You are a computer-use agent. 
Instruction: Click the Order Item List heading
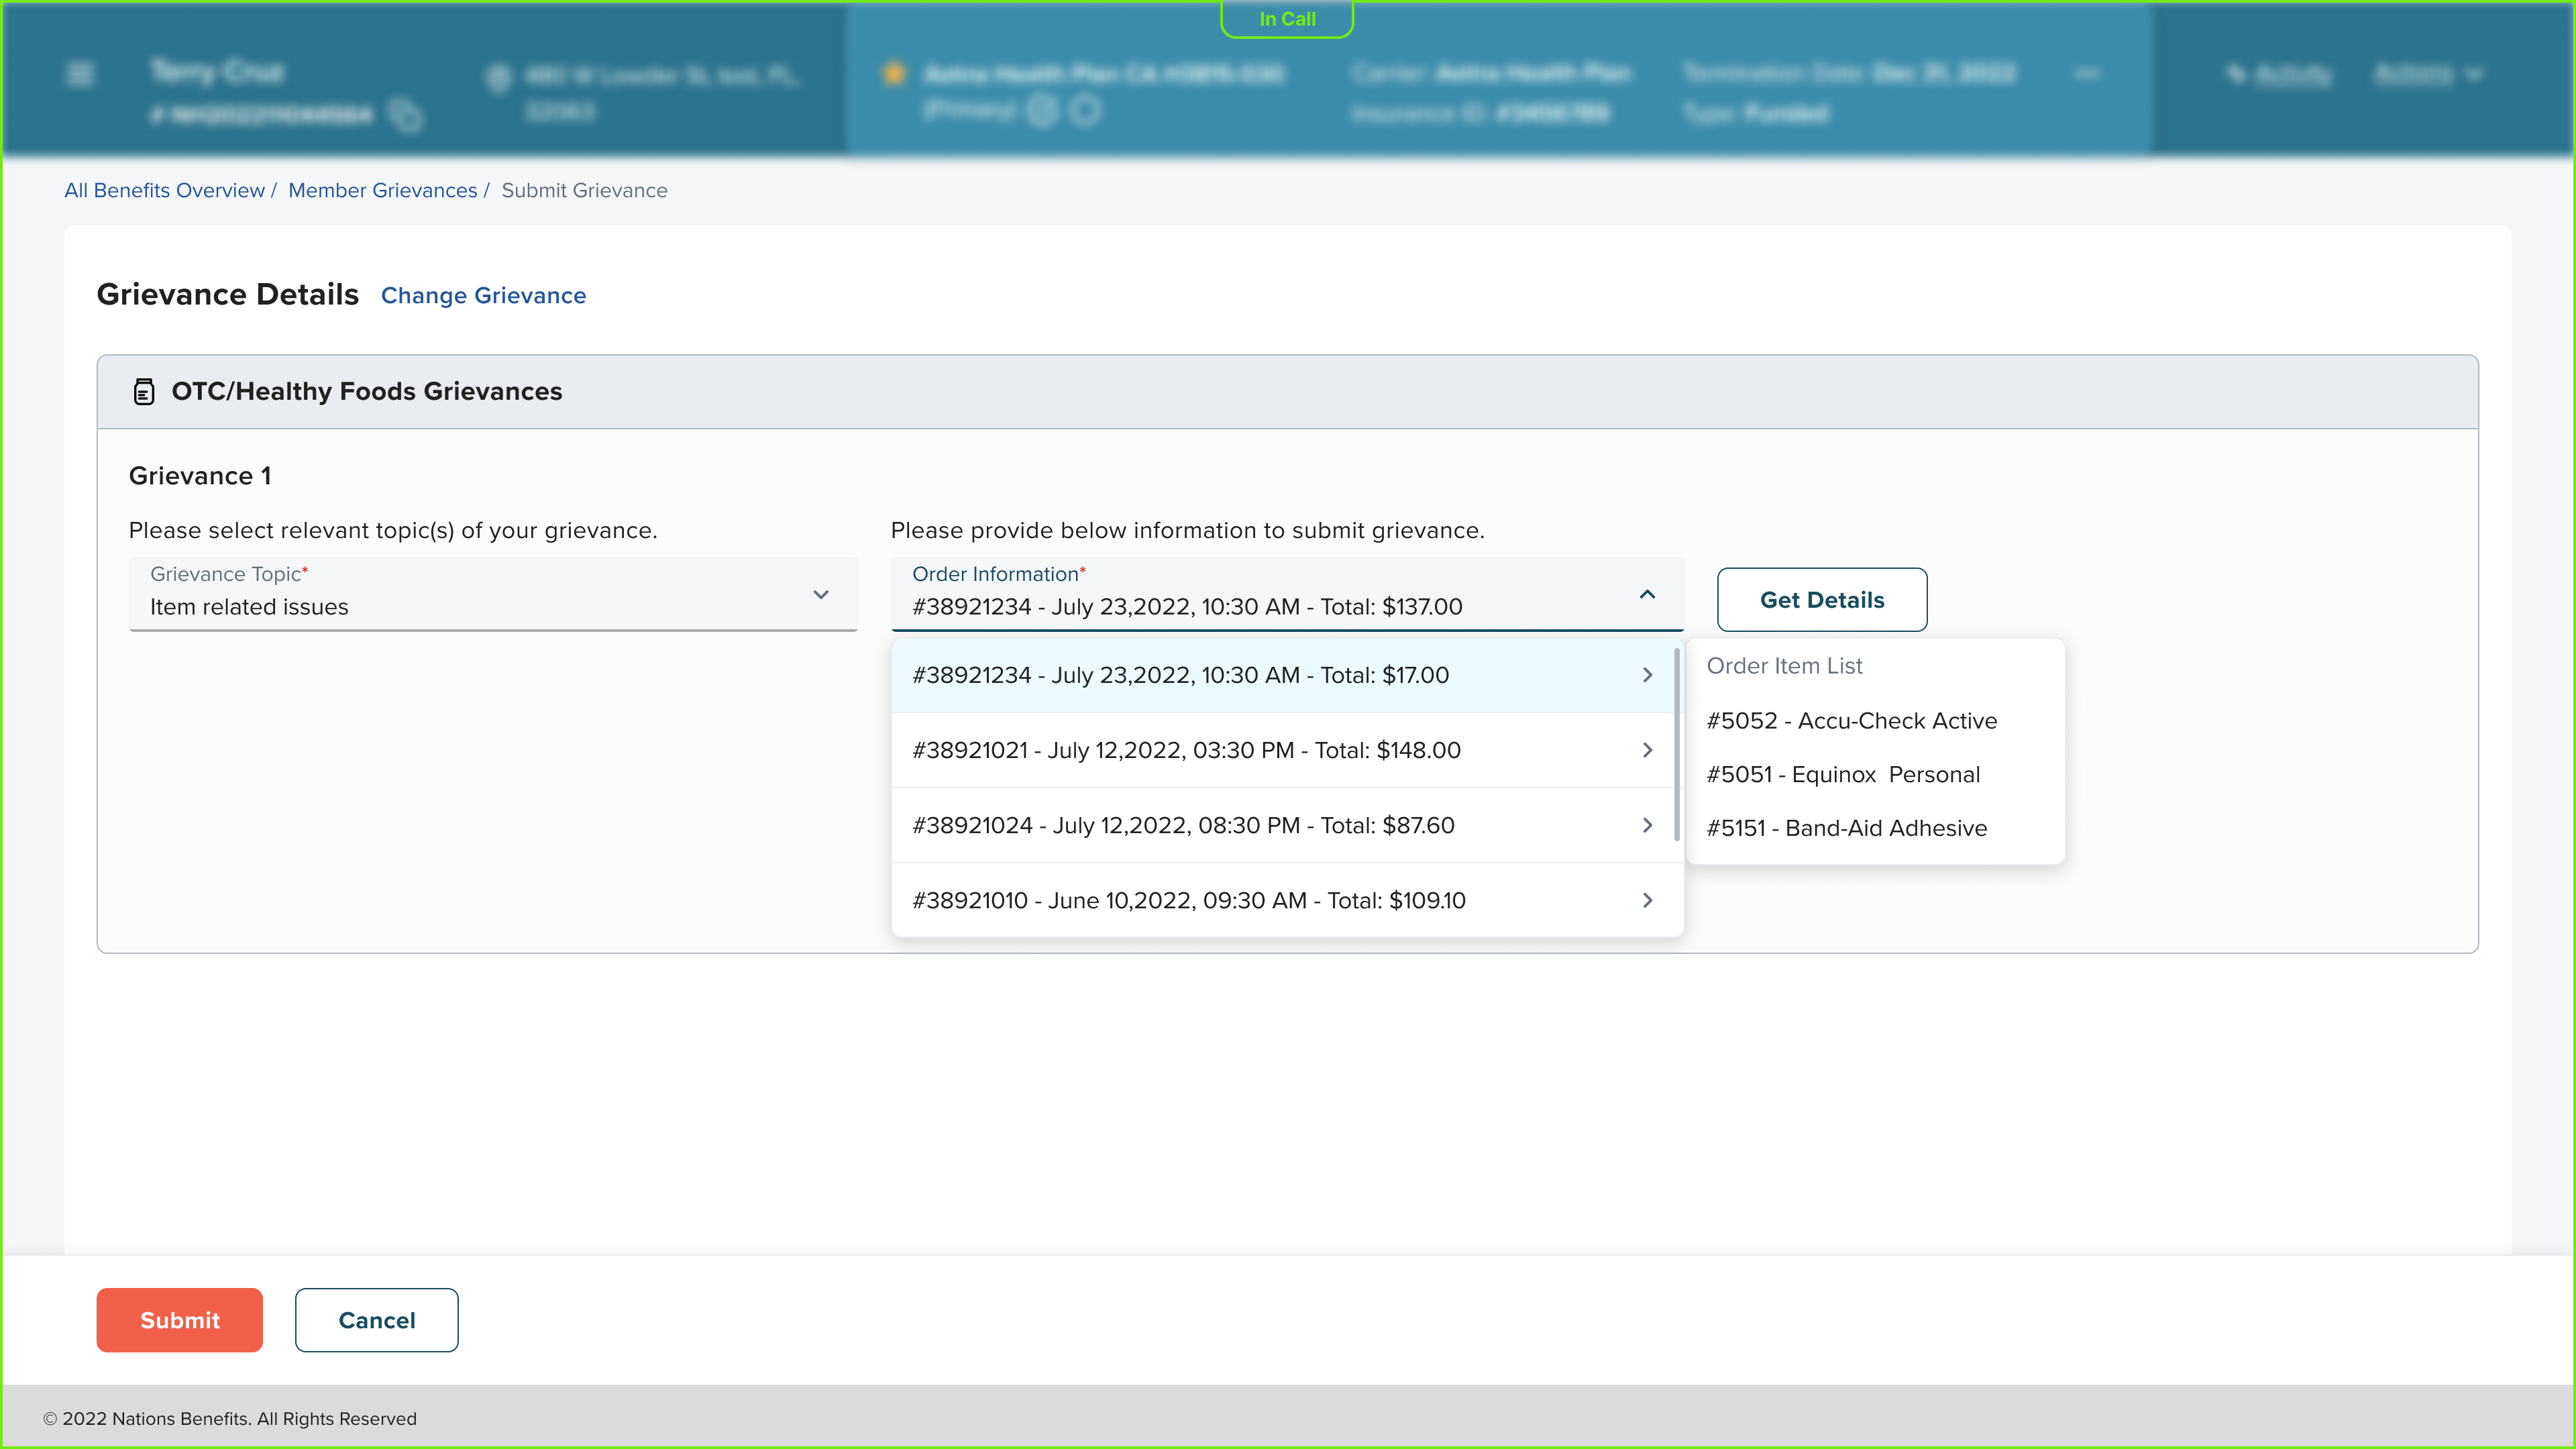click(x=1784, y=666)
